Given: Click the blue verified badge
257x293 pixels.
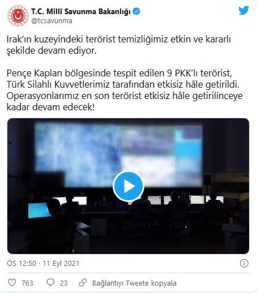Looking at the screenshot, I should [136, 11].
